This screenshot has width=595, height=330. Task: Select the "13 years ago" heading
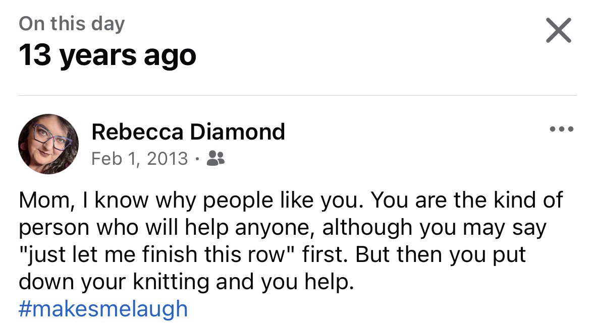(x=107, y=55)
